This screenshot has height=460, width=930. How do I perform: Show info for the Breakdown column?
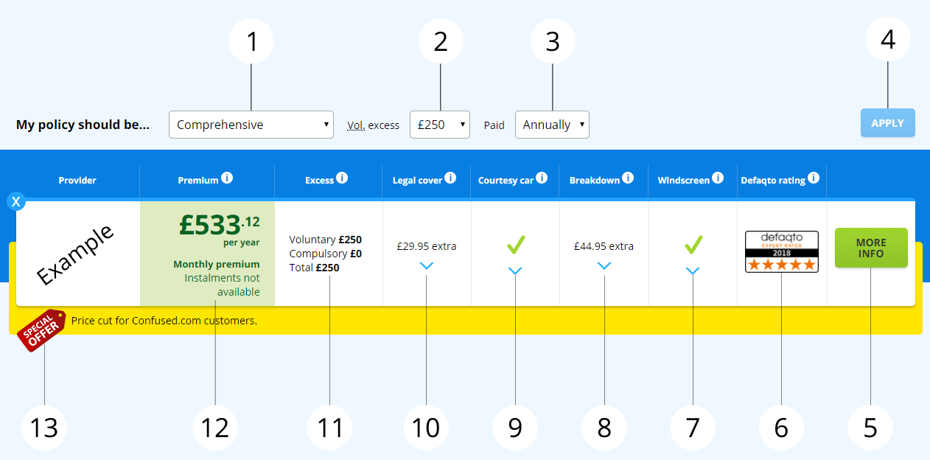[x=628, y=178]
